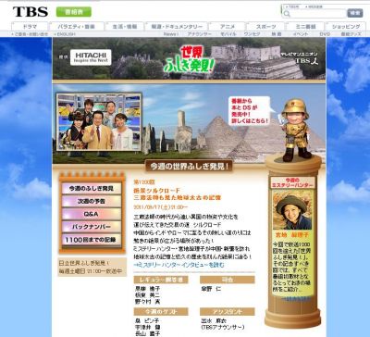Open the speech bubble about 本とDS

[250, 111]
